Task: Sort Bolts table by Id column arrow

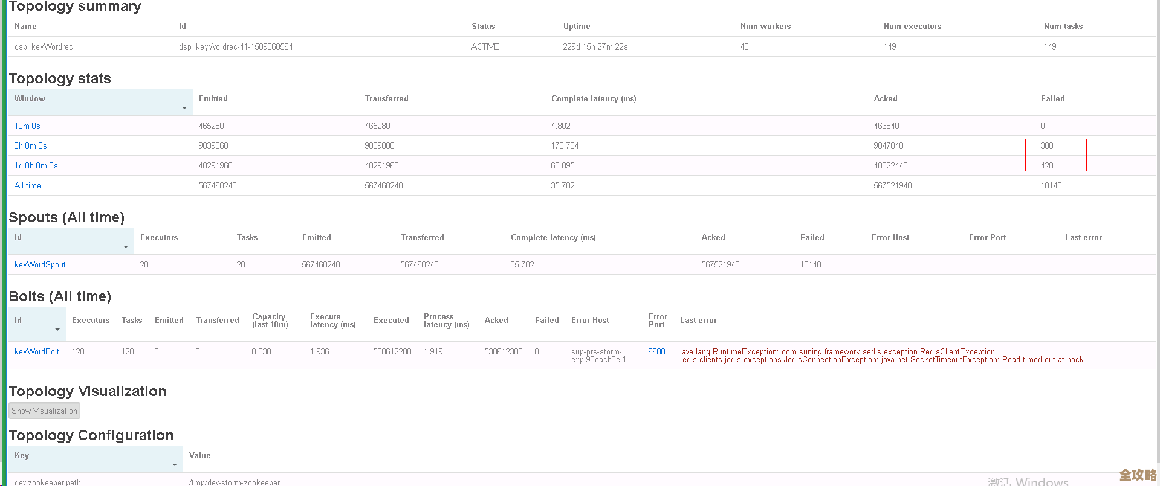Action: pos(57,330)
